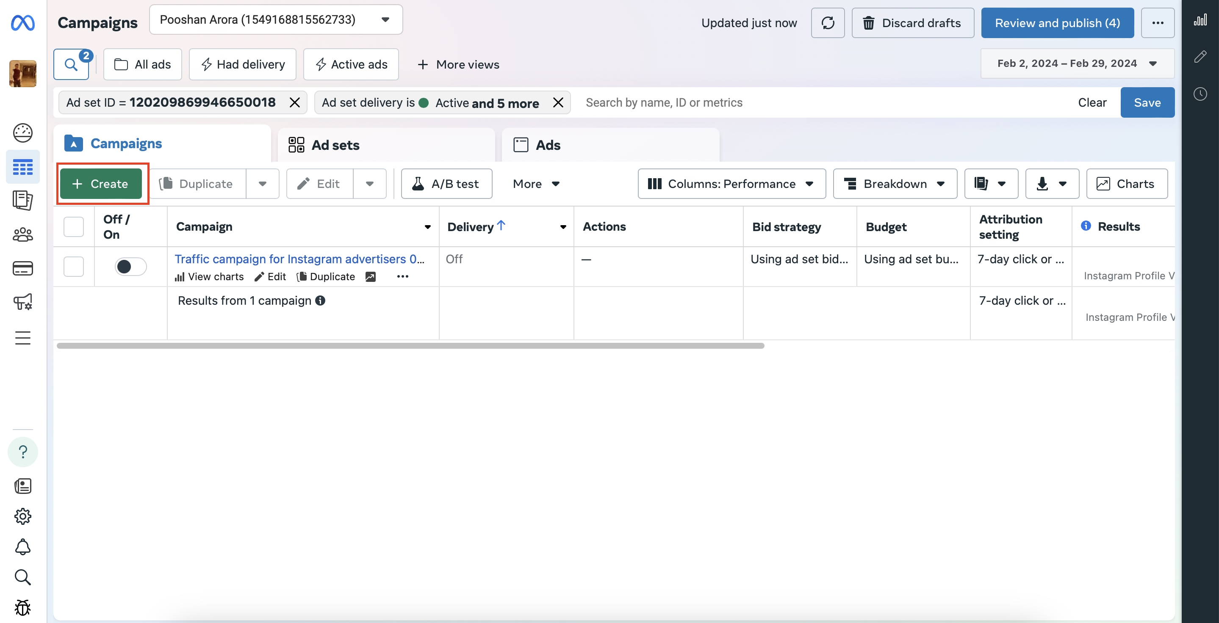
Task: Check the Traffic campaign row checkbox
Action: [x=74, y=267]
